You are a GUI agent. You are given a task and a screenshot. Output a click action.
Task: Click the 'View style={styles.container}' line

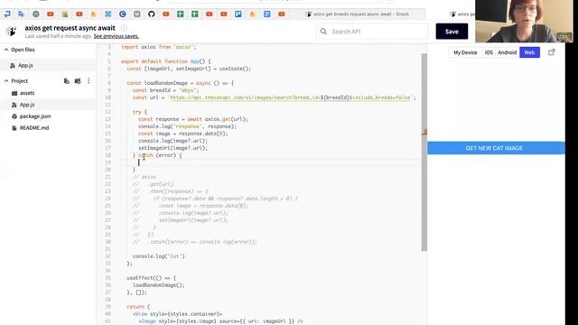pyautogui.click(x=178, y=314)
